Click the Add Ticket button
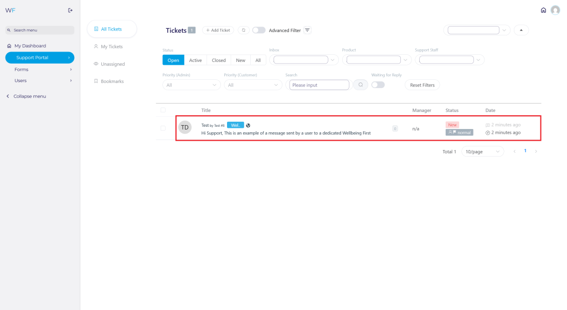 pyautogui.click(x=218, y=30)
